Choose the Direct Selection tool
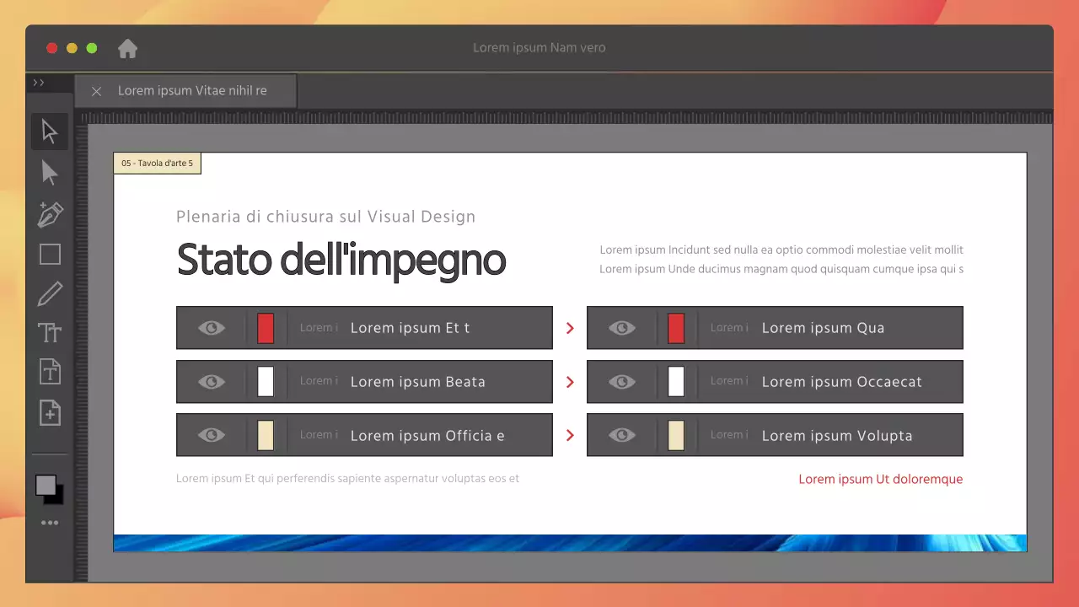 [x=49, y=173]
